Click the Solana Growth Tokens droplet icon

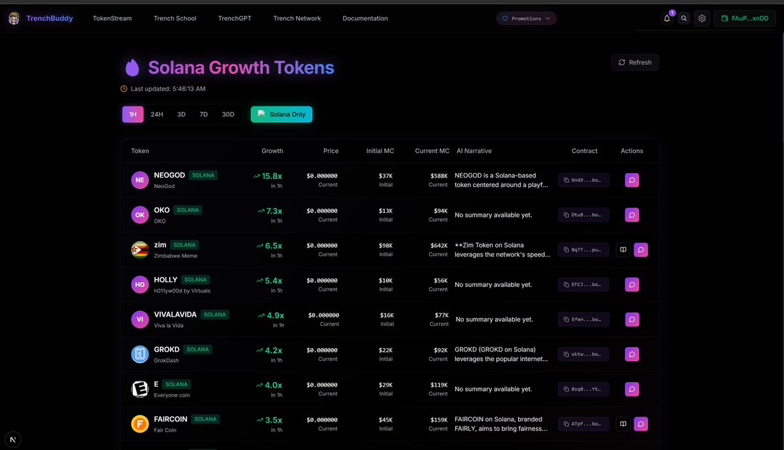(x=132, y=67)
